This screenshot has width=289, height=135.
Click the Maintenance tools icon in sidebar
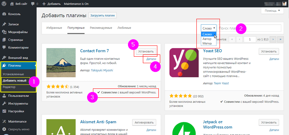pyautogui.click(x=4, y=121)
